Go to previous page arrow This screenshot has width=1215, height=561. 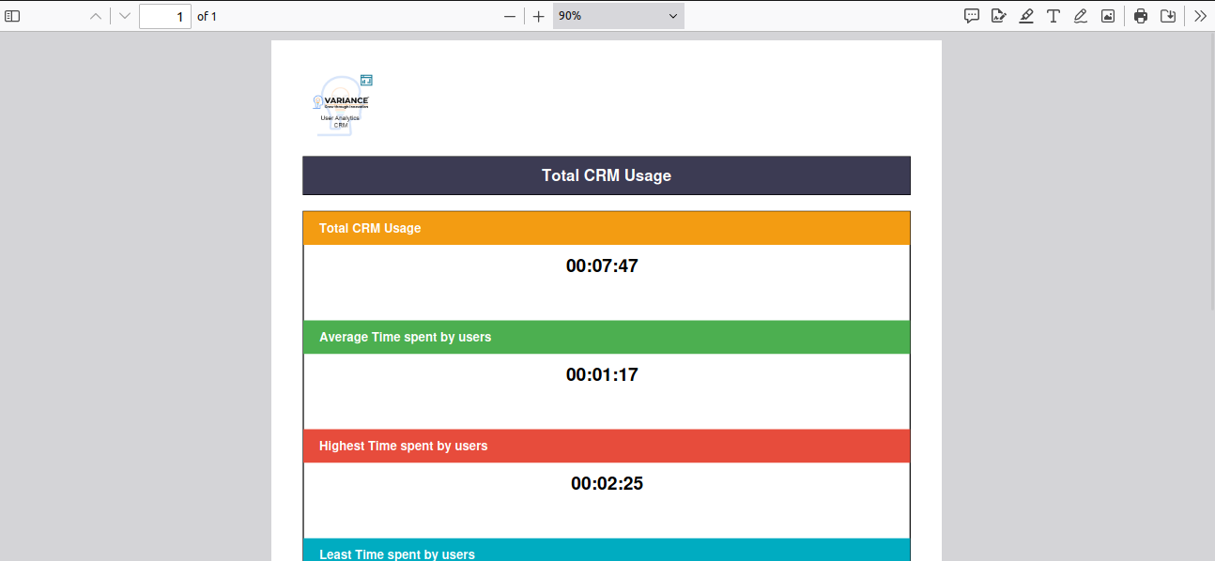pos(95,16)
